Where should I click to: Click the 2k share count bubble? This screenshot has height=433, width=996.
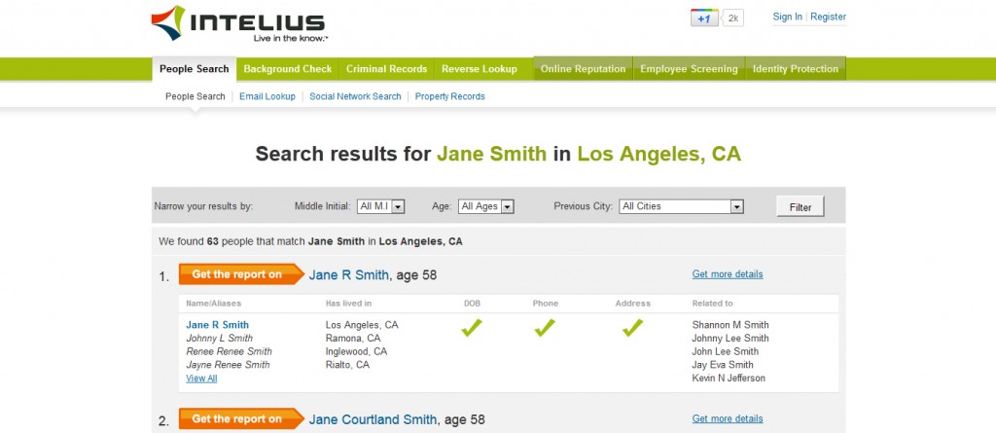click(x=733, y=18)
